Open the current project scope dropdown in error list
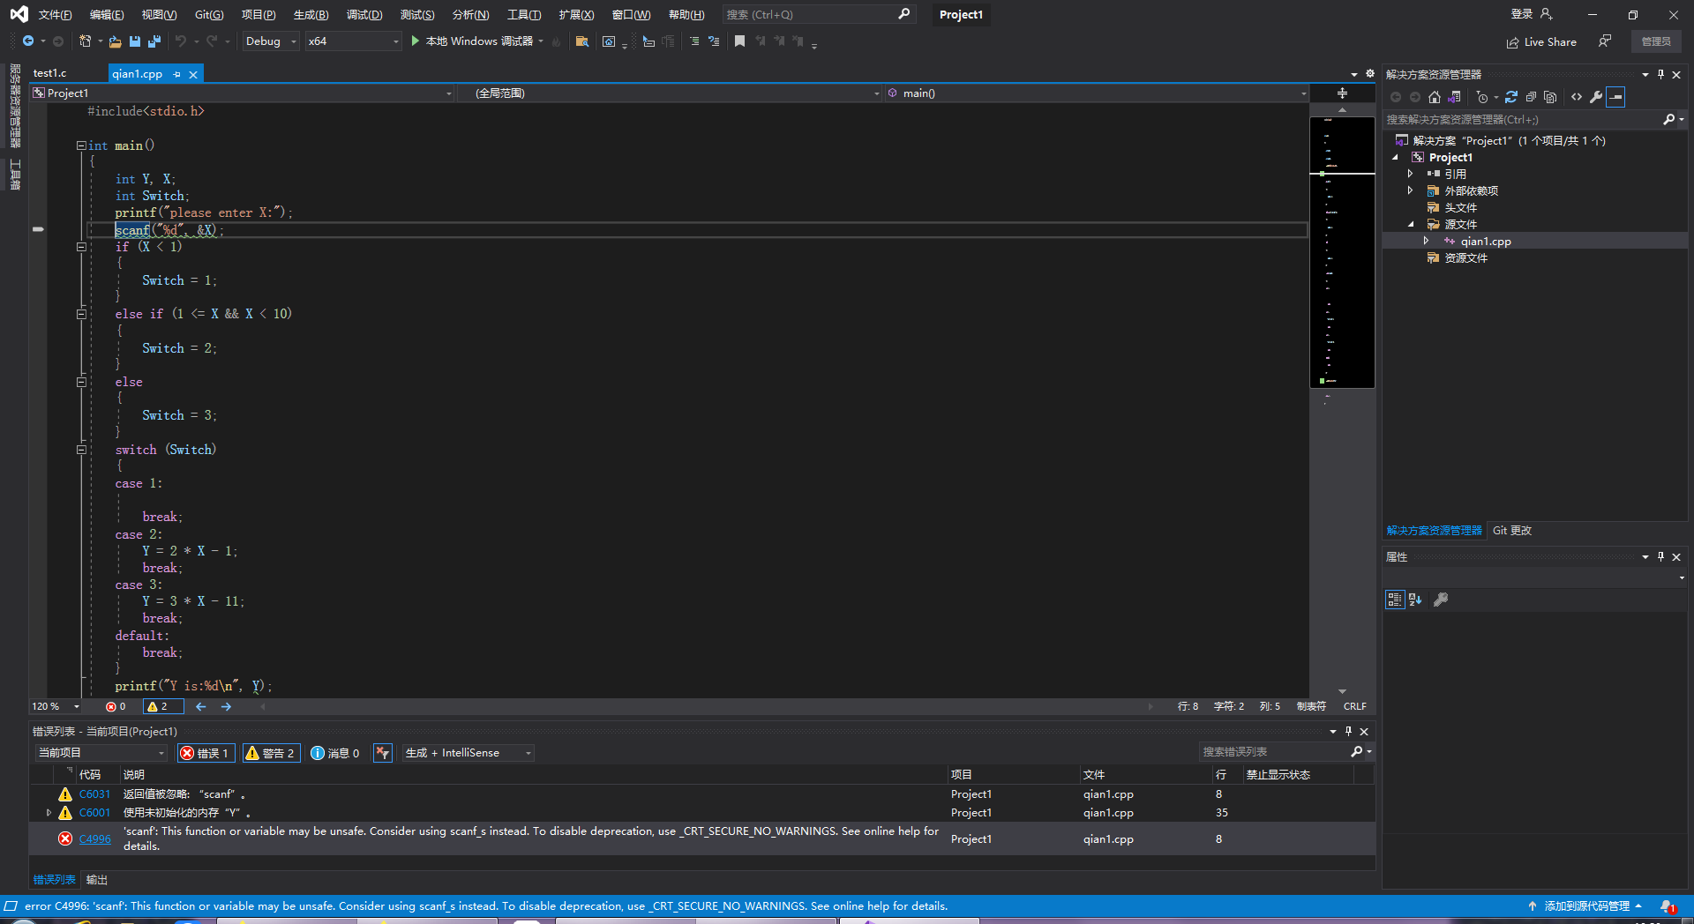 coord(101,753)
